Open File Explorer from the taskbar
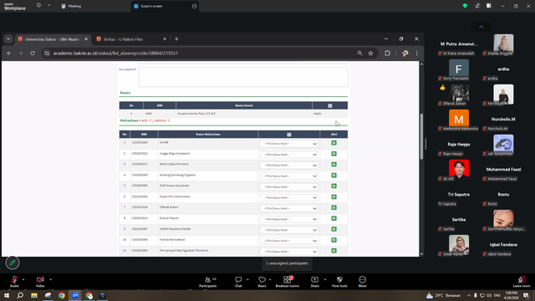The height and width of the screenshot is (301, 535). click(x=34, y=295)
